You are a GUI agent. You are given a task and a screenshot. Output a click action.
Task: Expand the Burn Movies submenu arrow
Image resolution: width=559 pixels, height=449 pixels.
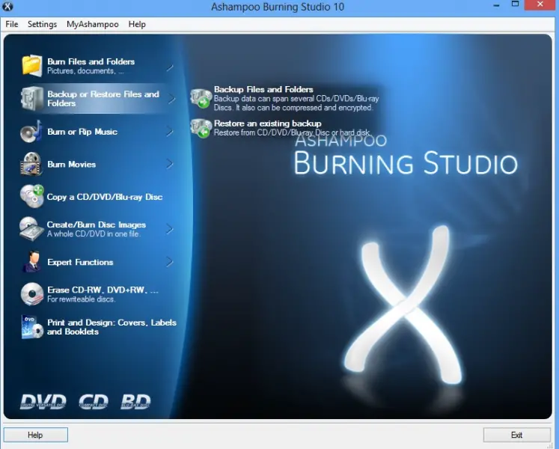coord(170,164)
